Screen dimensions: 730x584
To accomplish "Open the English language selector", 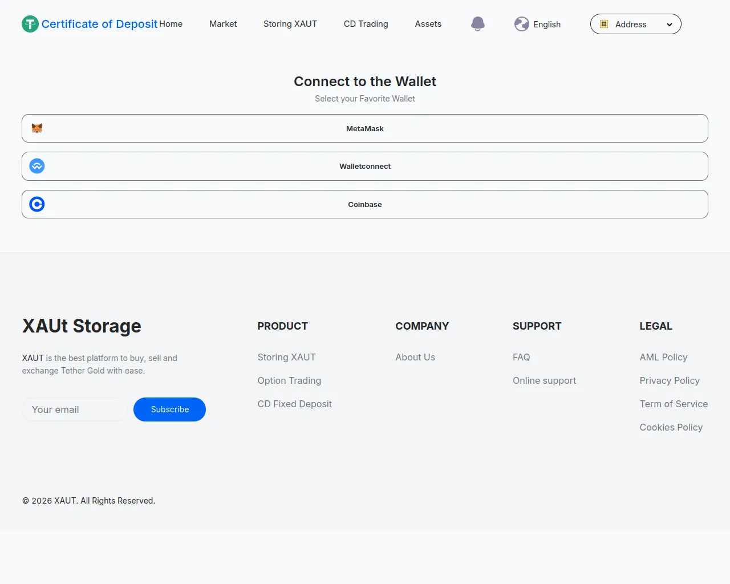I will [546, 25].
